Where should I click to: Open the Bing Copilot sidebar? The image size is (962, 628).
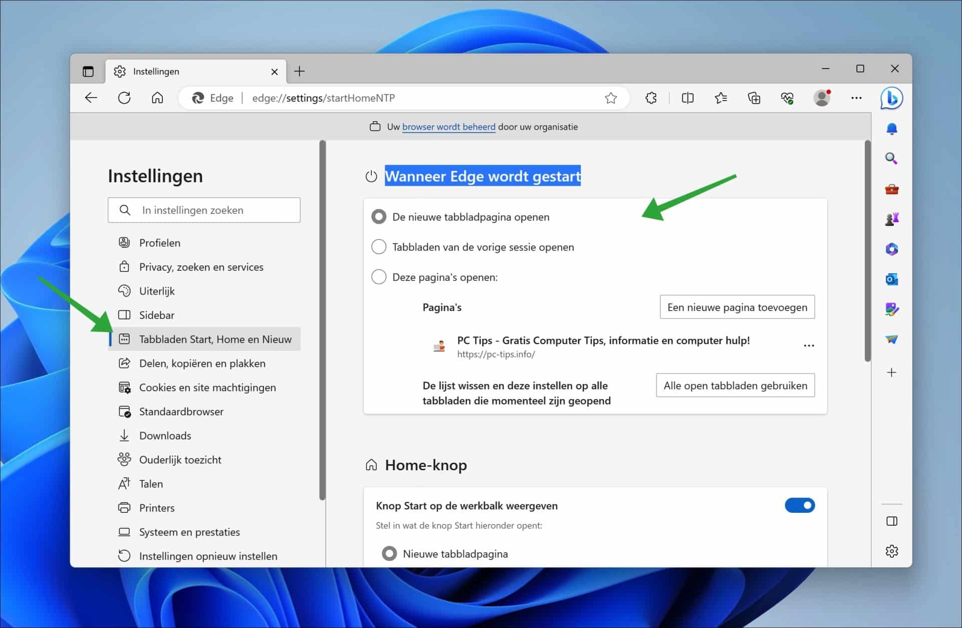pos(892,98)
